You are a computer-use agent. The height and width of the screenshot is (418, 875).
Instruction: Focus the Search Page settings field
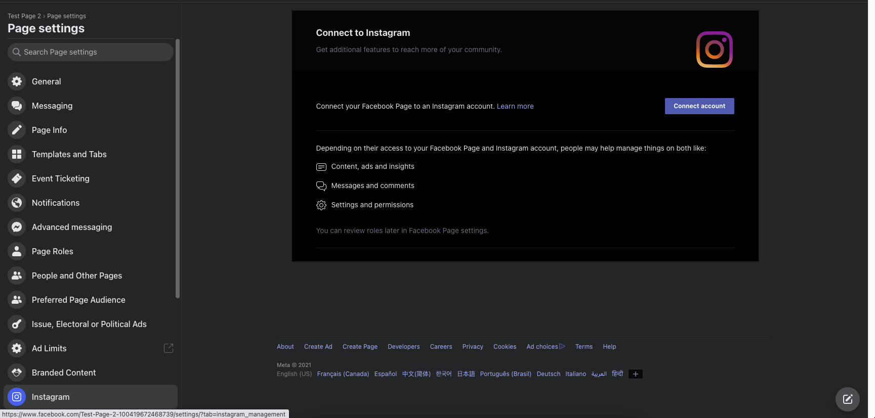coord(91,52)
